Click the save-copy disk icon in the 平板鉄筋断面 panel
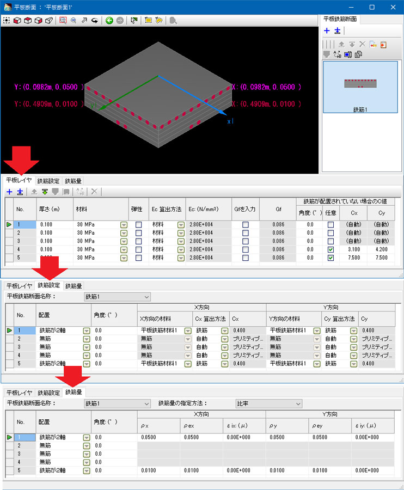This screenshot has width=404, height=490. click(358, 54)
